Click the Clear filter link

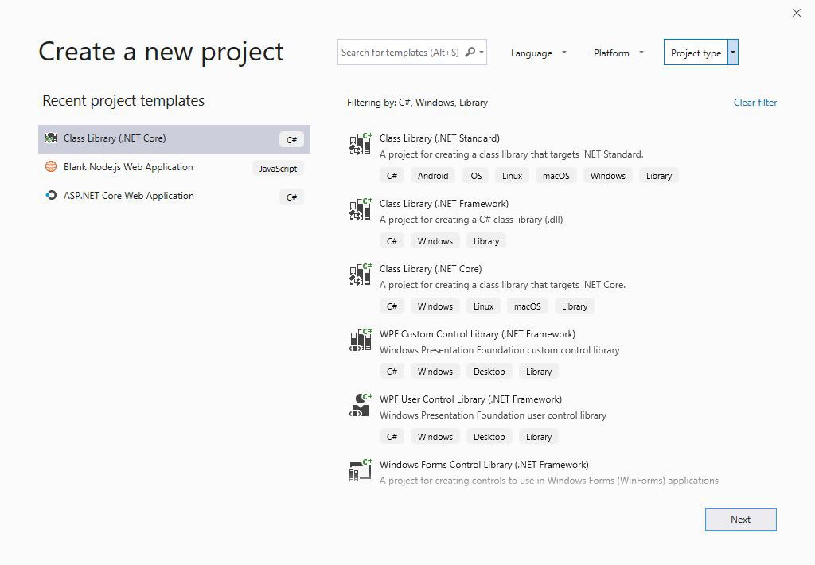coord(755,103)
